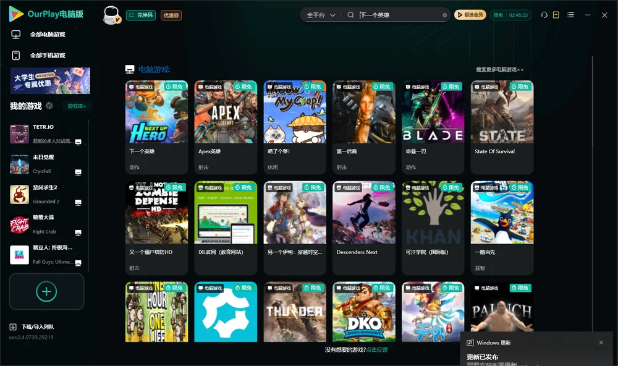The width and height of the screenshot is (618, 366).
Task: Open Grounded 2 game icon
Action: click(x=19, y=194)
